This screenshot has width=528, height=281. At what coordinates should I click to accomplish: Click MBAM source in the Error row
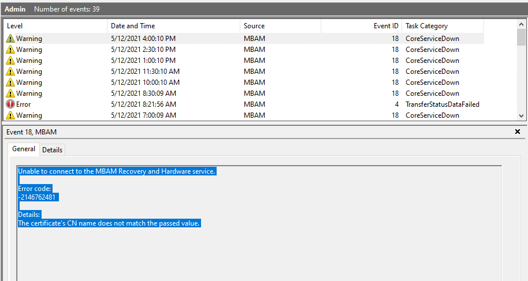(254, 104)
